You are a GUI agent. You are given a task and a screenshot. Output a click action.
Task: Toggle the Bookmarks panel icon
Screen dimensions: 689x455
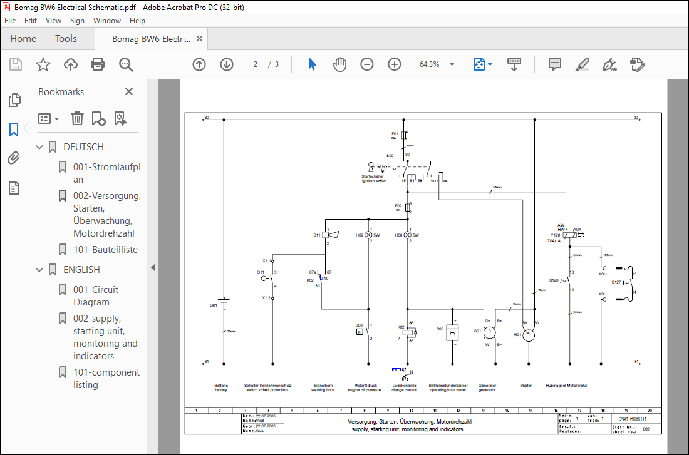(14, 130)
